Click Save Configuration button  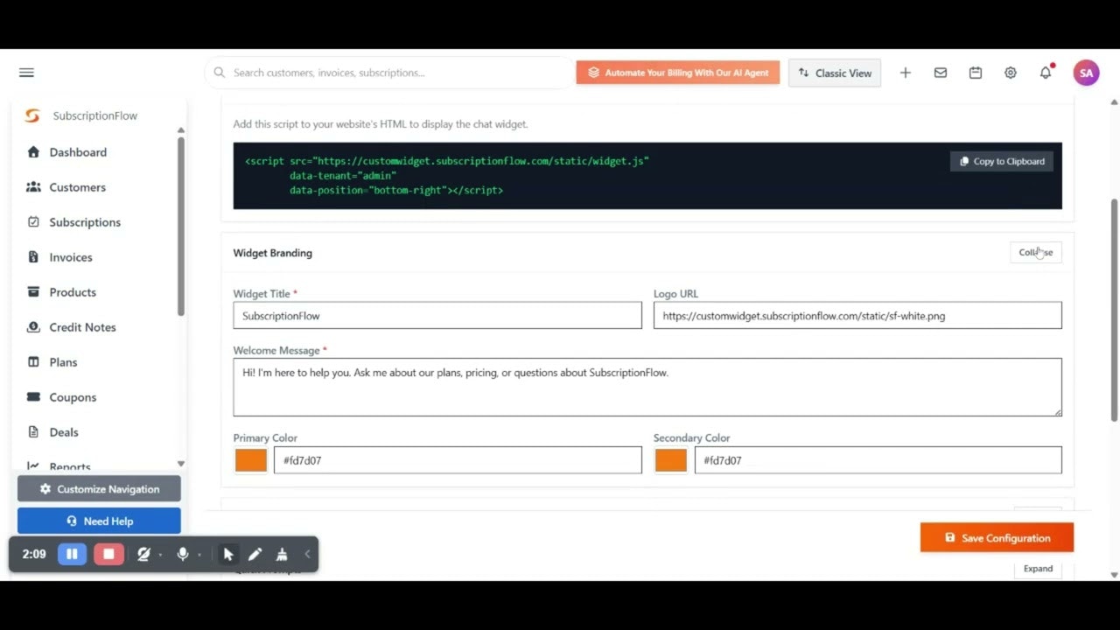pyautogui.click(x=997, y=538)
